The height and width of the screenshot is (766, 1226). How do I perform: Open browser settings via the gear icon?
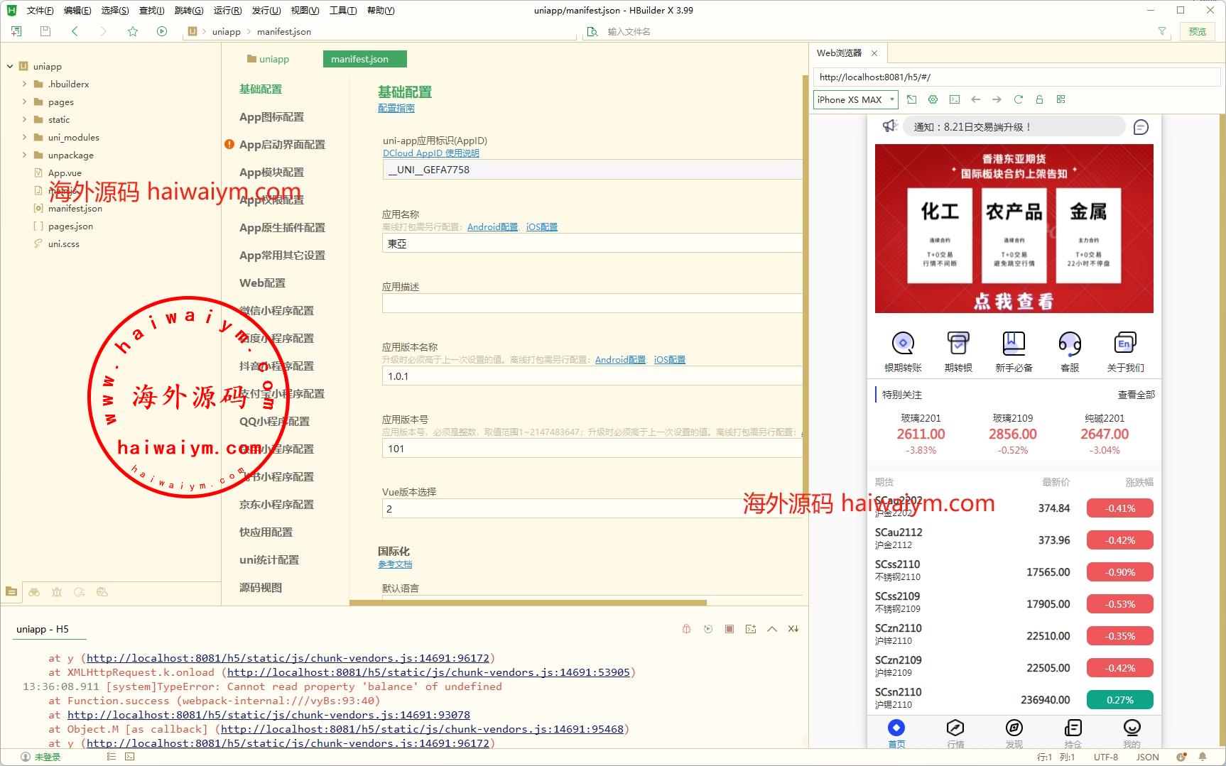tap(933, 99)
